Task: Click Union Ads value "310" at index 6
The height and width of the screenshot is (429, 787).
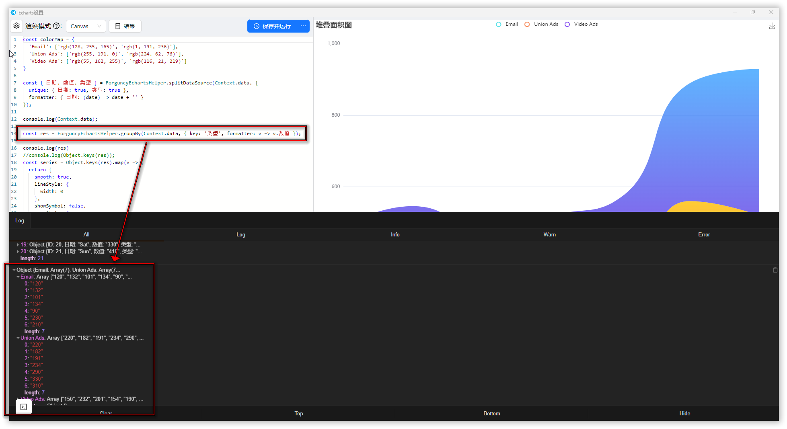Action: pyautogui.click(x=36, y=386)
